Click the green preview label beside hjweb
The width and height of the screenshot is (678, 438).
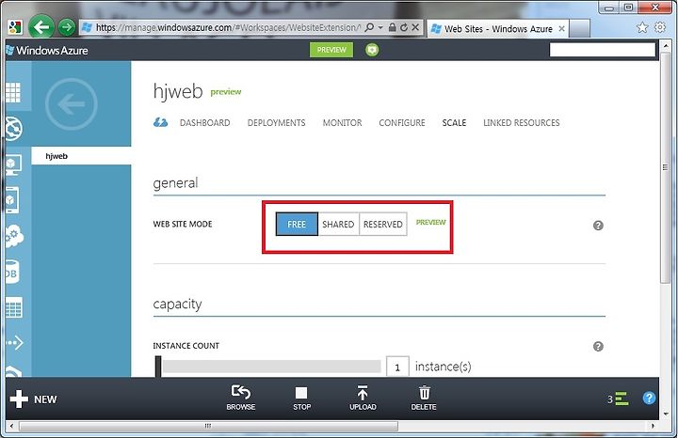(x=226, y=92)
